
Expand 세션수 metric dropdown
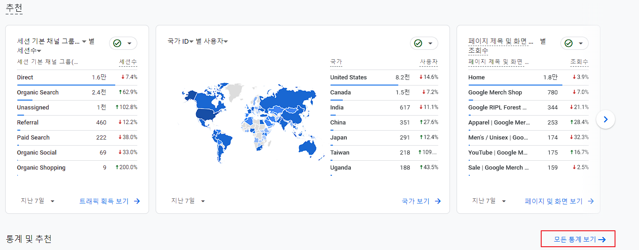[x=39, y=51]
